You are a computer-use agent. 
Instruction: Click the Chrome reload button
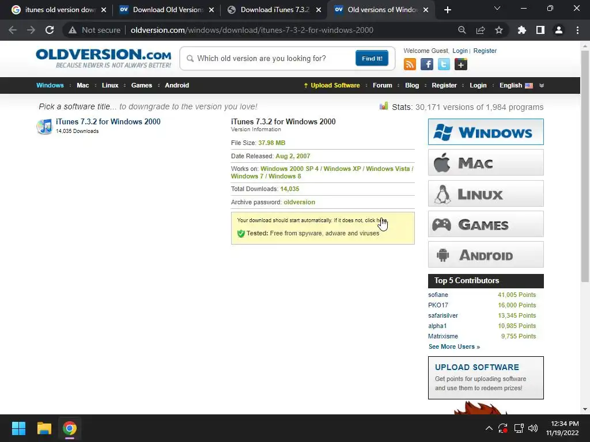[50, 30]
